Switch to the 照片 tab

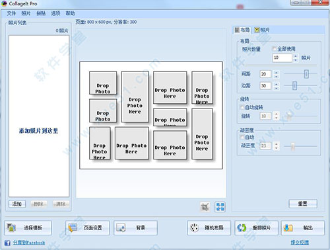click(x=262, y=30)
